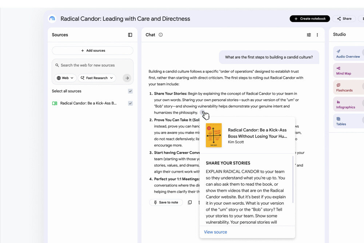Image resolution: width=364 pixels, height=243 pixels.
Task: Toggle Select all sources checkbox
Action: 130,91
